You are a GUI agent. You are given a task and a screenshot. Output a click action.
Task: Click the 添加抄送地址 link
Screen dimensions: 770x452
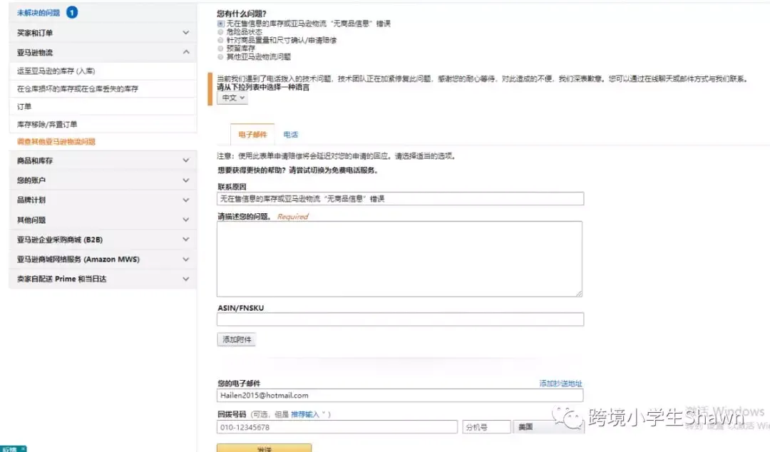(x=560, y=384)
